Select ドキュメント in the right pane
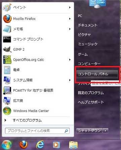 [88, 25]
